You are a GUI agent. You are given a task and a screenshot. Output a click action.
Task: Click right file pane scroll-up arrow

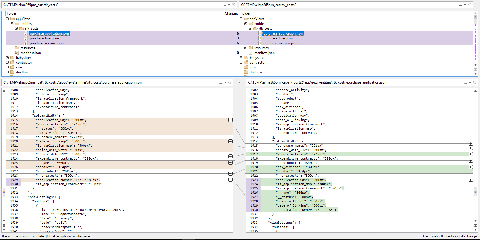[475, 91]
